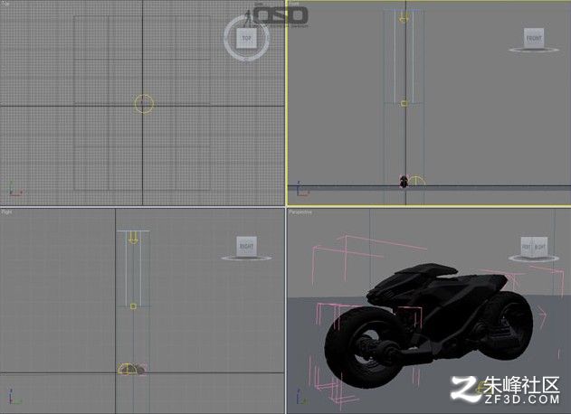Open the Perspective viewport label menu
571x414 pixels.
coord(300,212)
